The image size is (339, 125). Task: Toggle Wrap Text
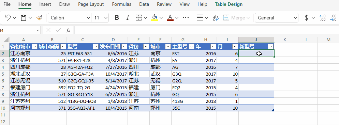coord(216,18)
